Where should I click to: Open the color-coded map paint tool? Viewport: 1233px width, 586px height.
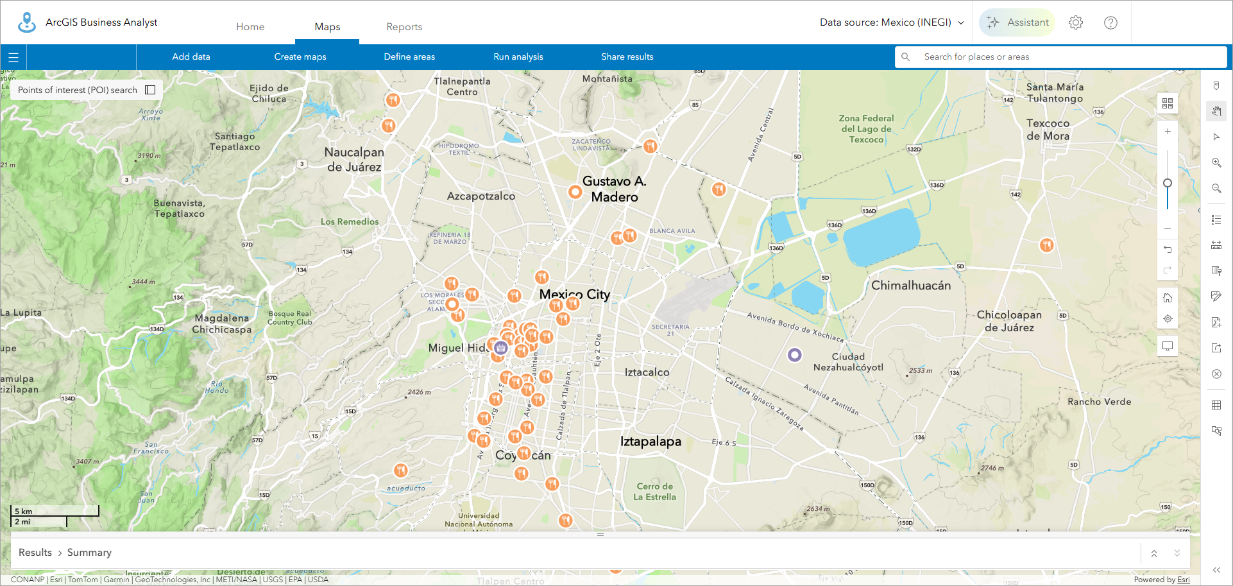pos(1216,271)
